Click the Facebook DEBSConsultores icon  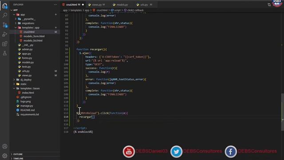231,152
